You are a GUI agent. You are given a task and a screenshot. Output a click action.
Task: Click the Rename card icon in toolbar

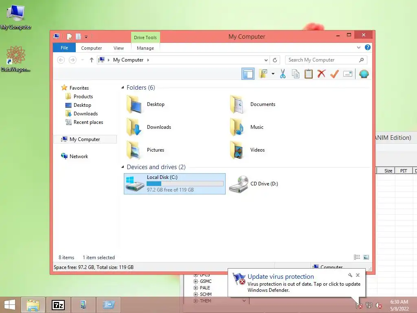[x=348, y=74]
